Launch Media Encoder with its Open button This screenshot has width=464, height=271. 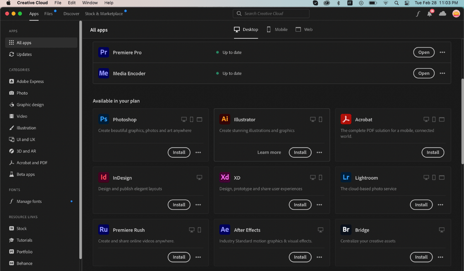click(x=424, y=73)
